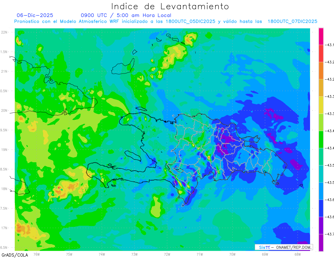Select the date text '06-Dic-2025'

[x=35, y=15]
